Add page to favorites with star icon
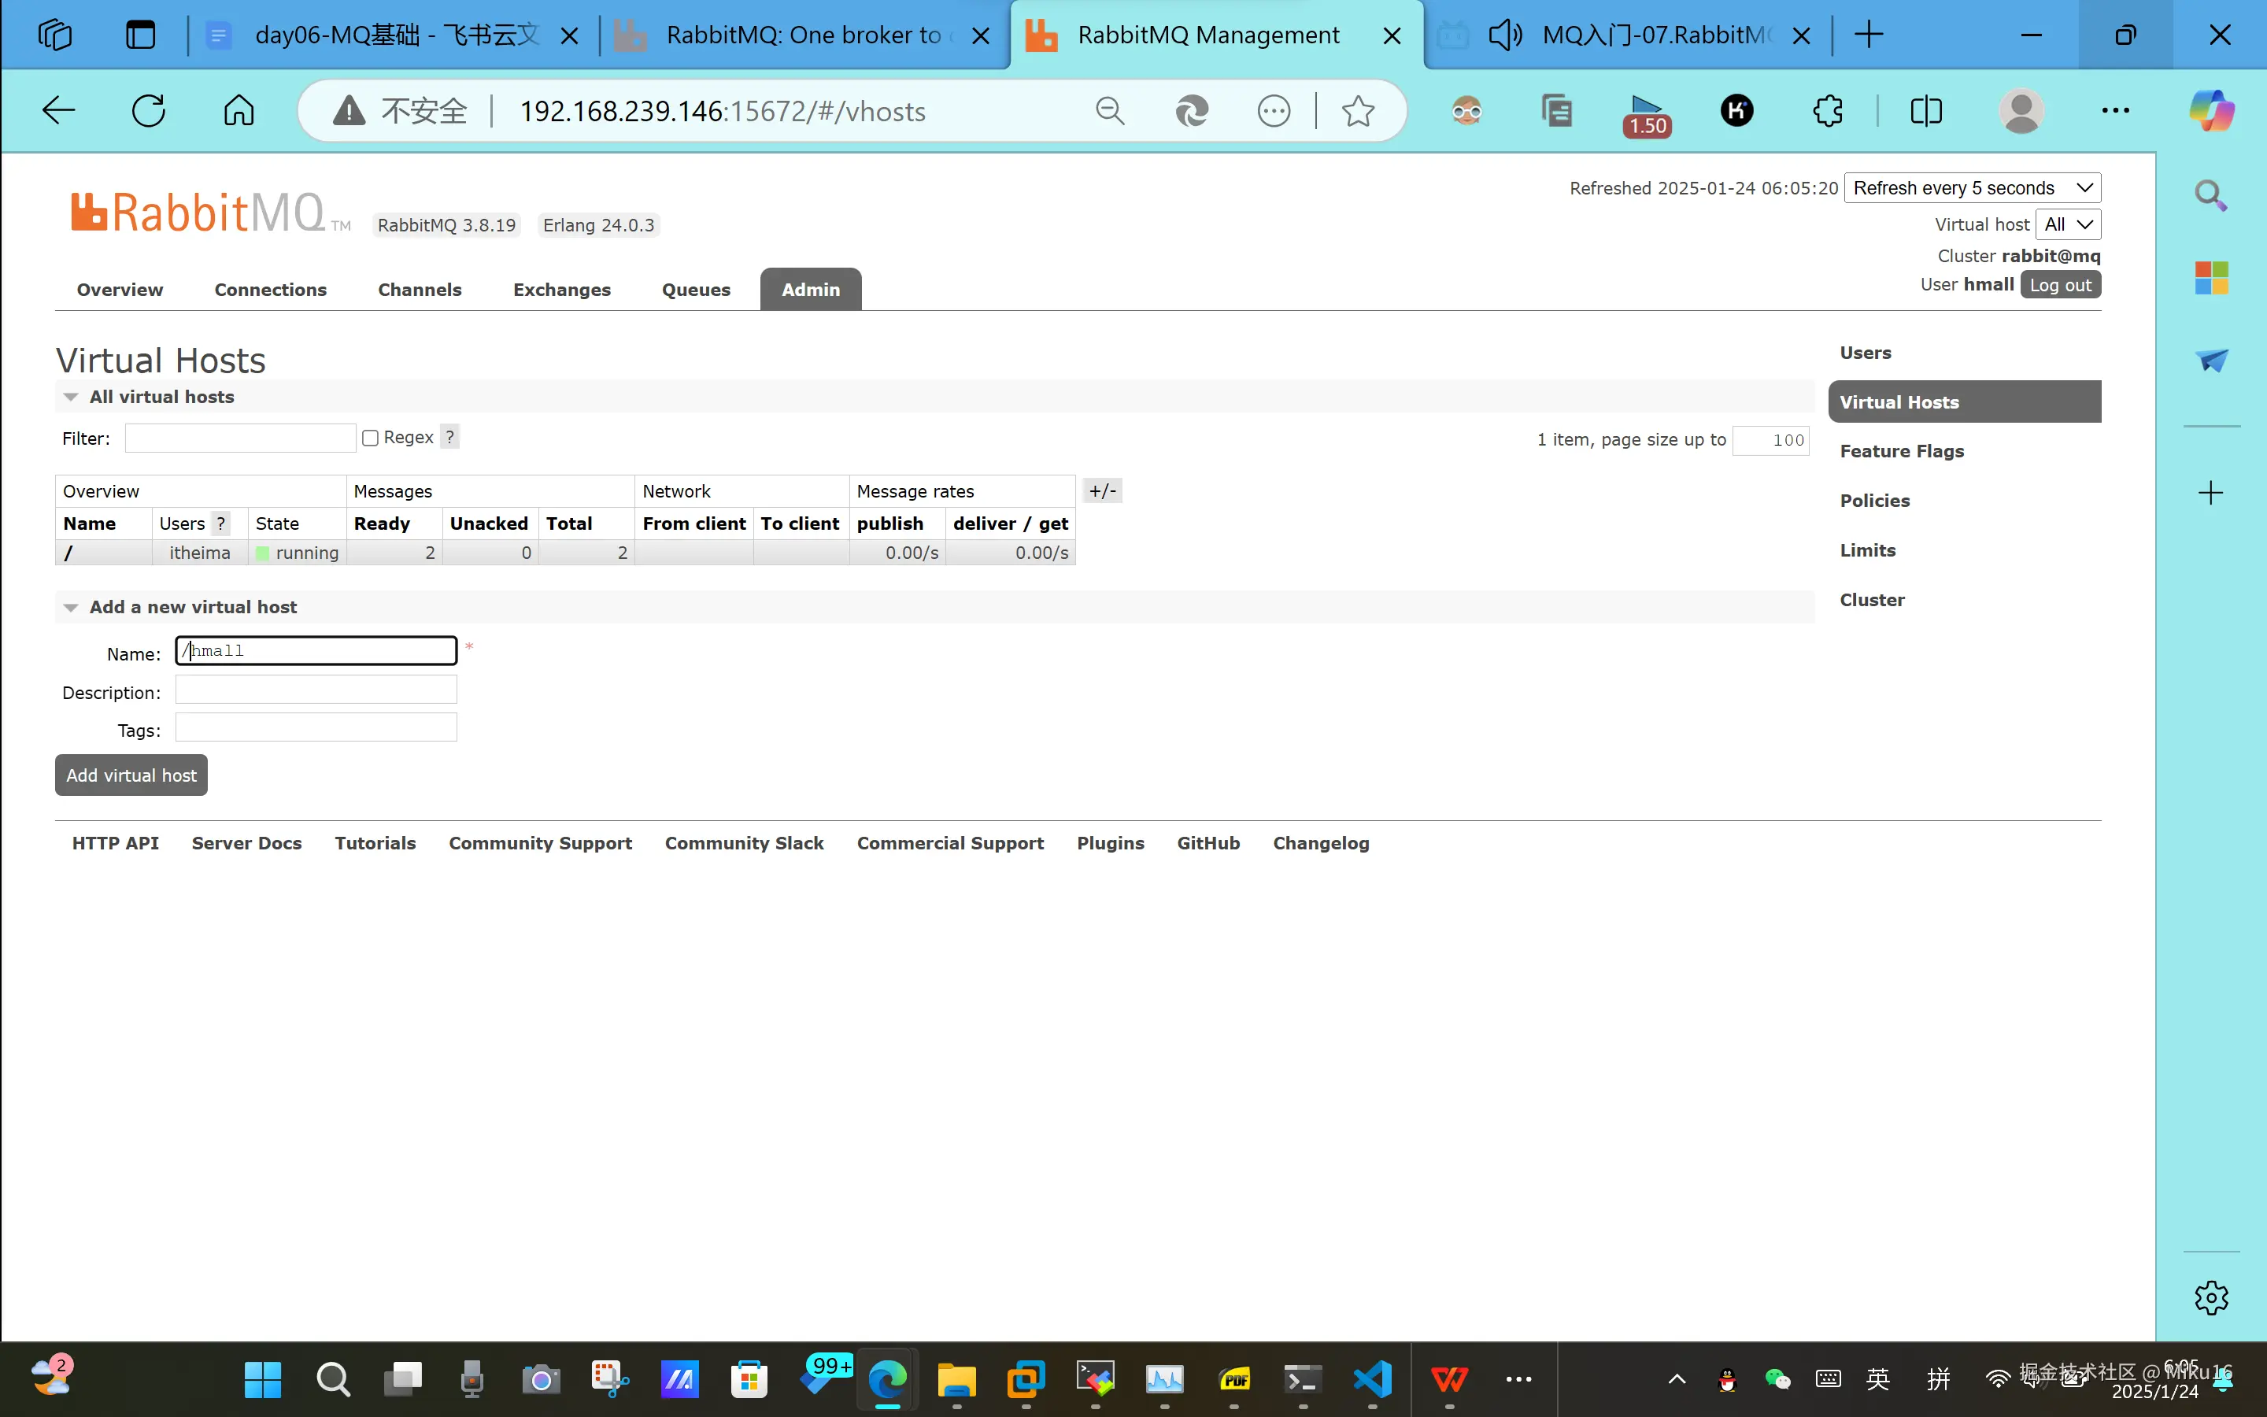The image size is (2267, 1417). point(1357,110)
